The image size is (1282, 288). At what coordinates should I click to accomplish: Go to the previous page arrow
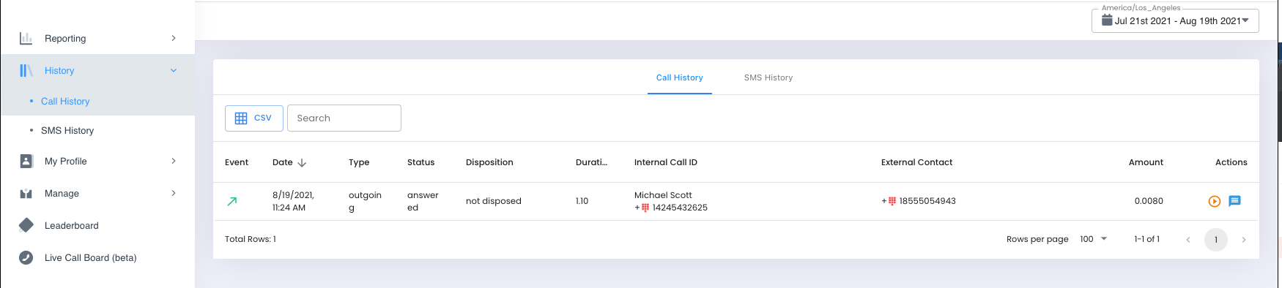click(1187, 240)
